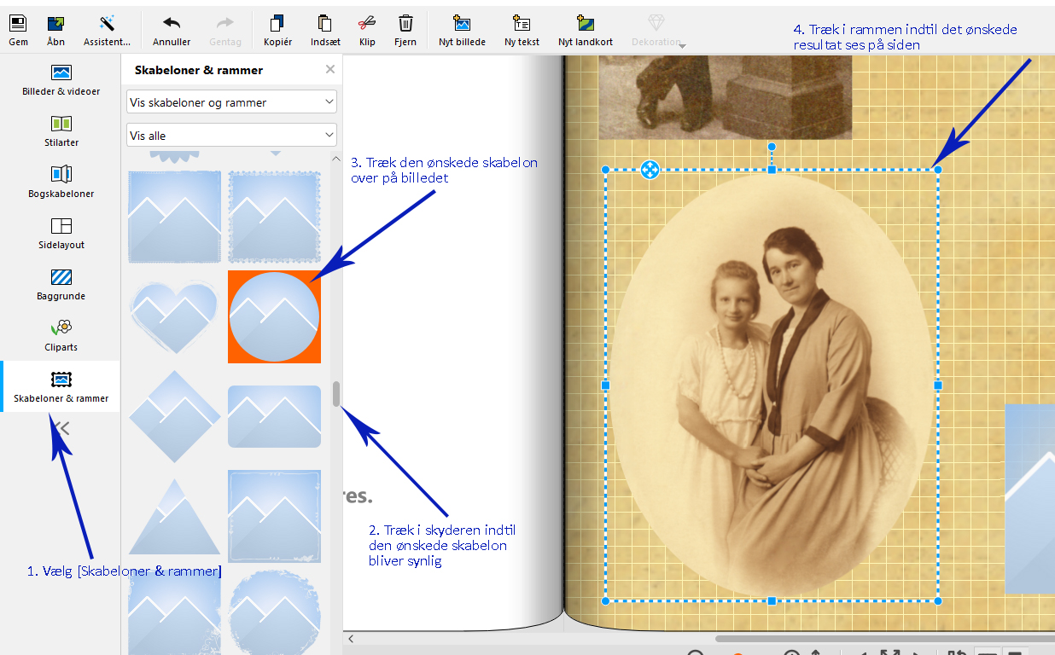1055x655 pixels.
Task: Open the Baggrunde backgrounds tab
Action: (x=61, y=284)
